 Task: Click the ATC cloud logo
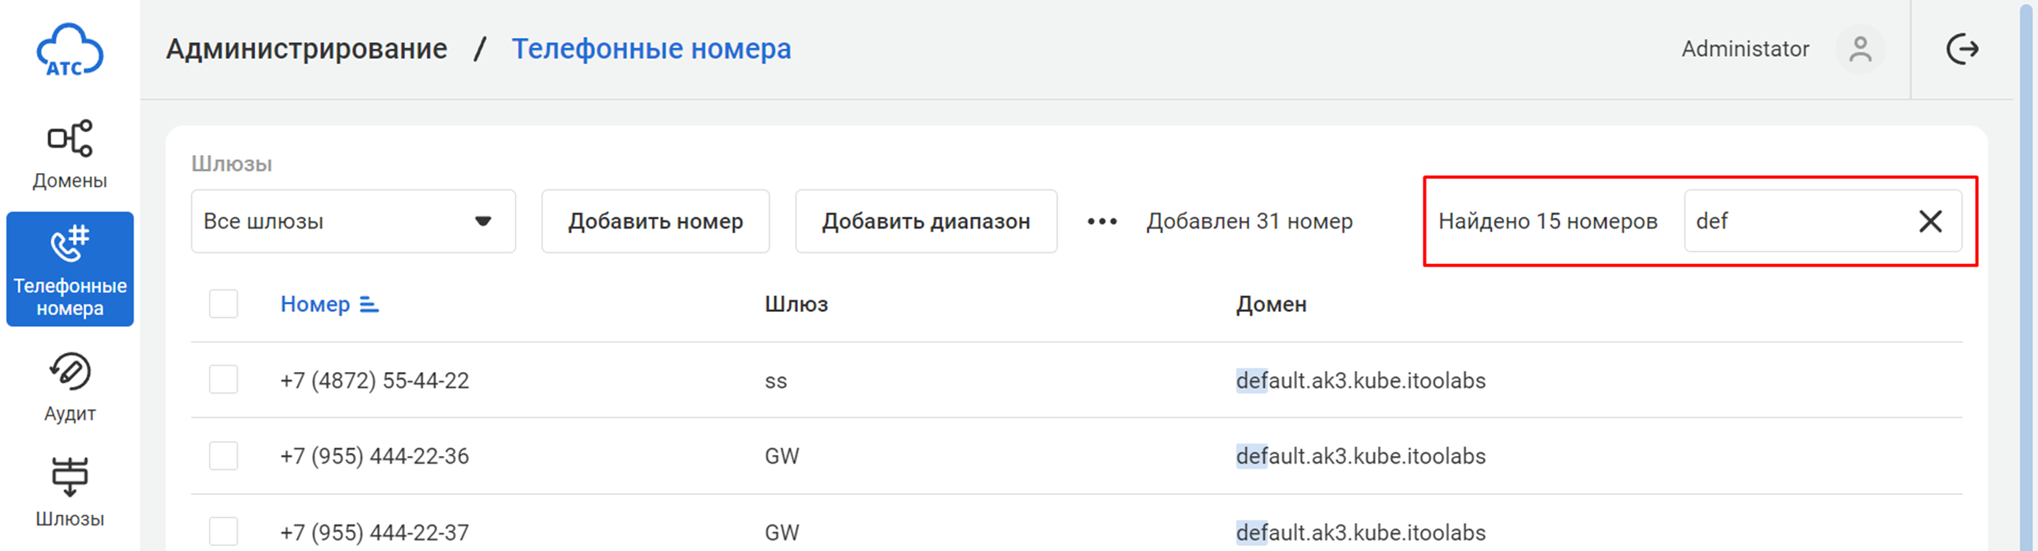click(70, 50)
